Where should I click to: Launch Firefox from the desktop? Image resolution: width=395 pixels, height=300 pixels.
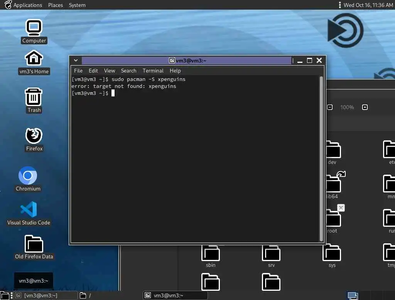[34, 139]
